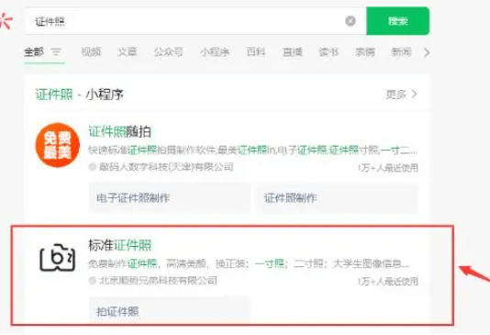The width and height of the screenshot is (490, 335).
Task: Click the 拍证件照 shortcut button
Action: (x=169, y=311)
